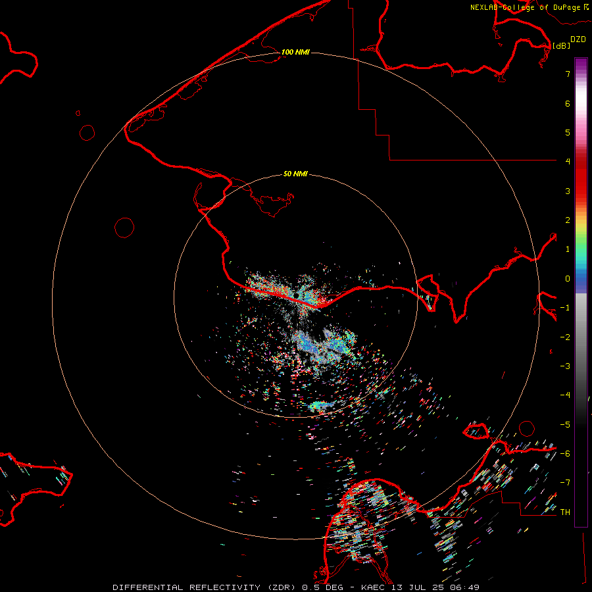592x592 pixels.
Task: Click the -7 value on the color scale
Action: [x=565, y=483]
